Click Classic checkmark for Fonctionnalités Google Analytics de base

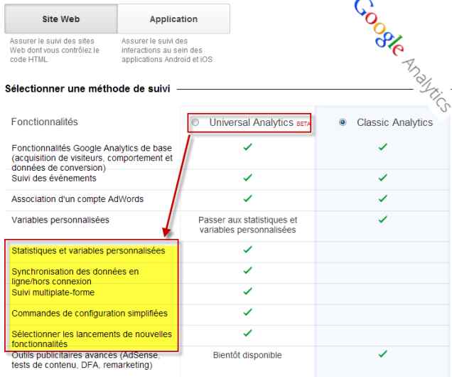coord(382,147)
